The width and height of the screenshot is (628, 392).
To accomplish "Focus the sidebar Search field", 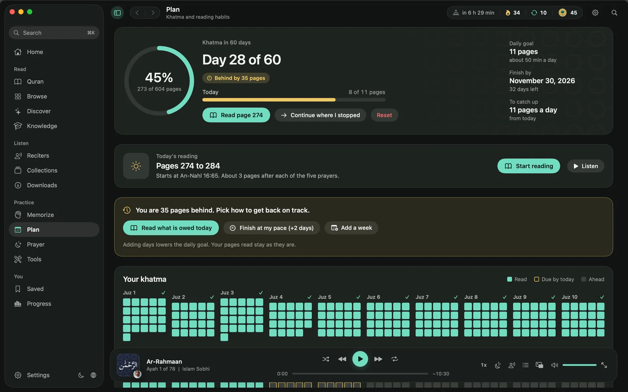I will click(54, 33).
